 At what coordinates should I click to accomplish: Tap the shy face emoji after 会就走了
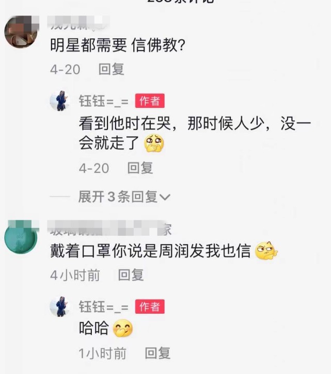tap(154, 143)
